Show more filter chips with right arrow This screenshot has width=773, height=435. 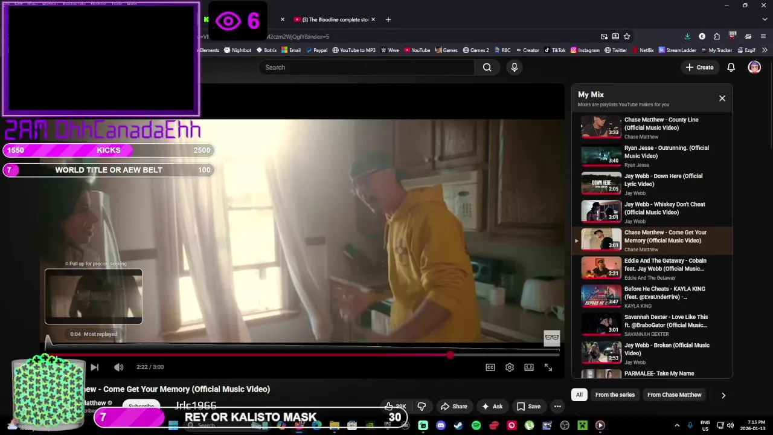[723, 395]
